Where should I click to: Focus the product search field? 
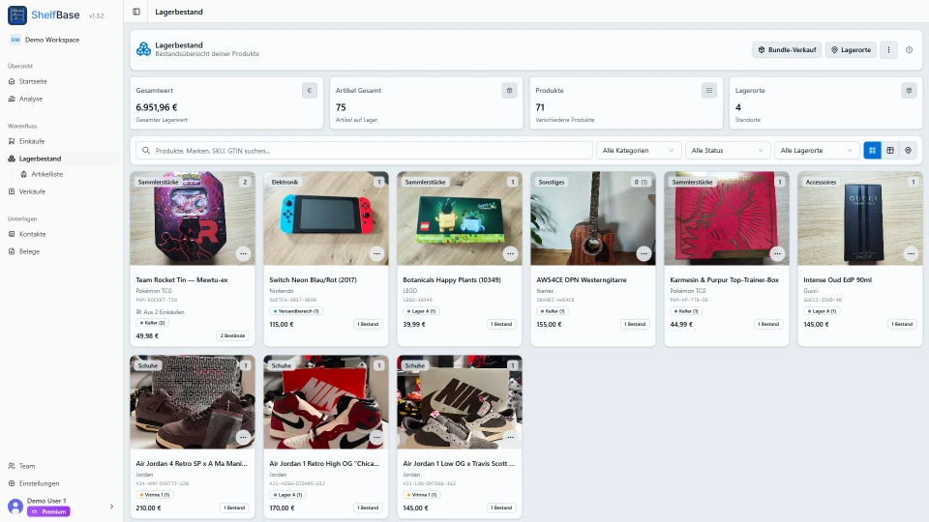[x=365, y=151]
